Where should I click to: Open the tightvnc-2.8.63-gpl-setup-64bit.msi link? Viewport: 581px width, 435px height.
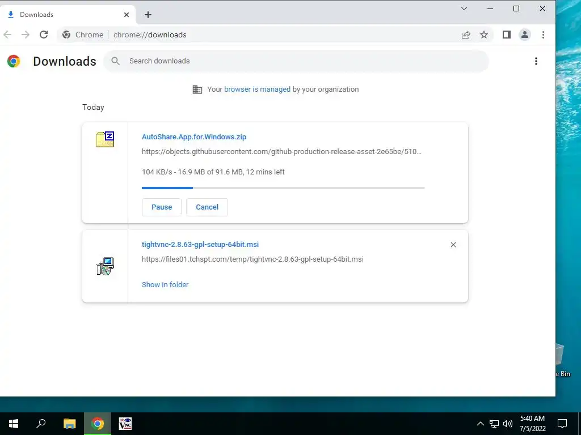200,245
